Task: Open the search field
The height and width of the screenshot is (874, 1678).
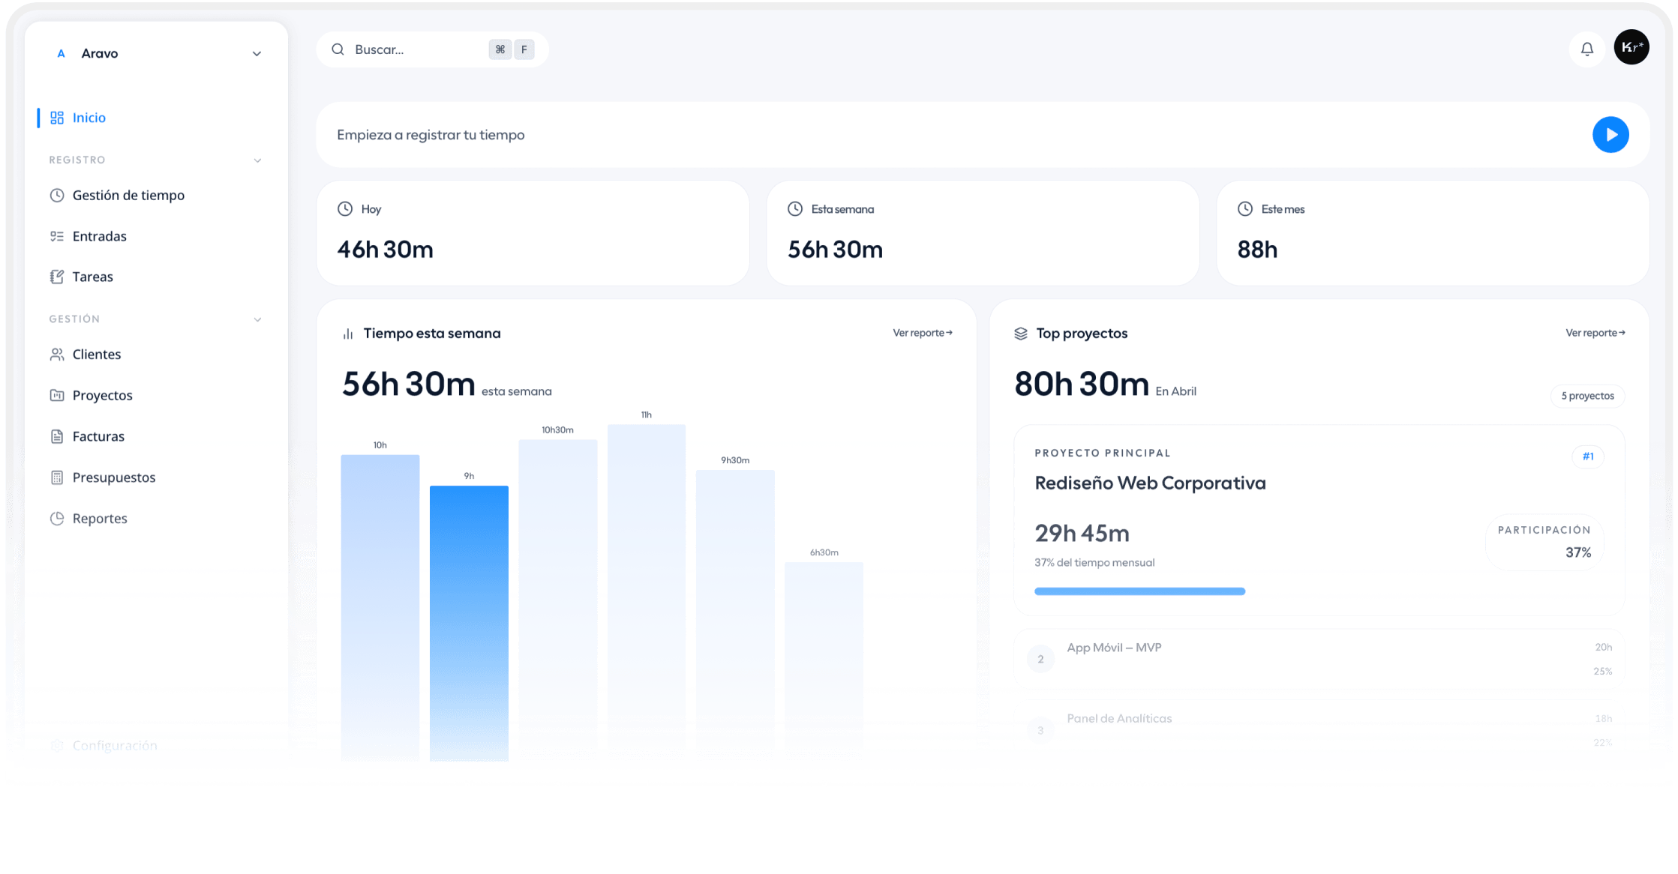Action: (x=405, y=49)
